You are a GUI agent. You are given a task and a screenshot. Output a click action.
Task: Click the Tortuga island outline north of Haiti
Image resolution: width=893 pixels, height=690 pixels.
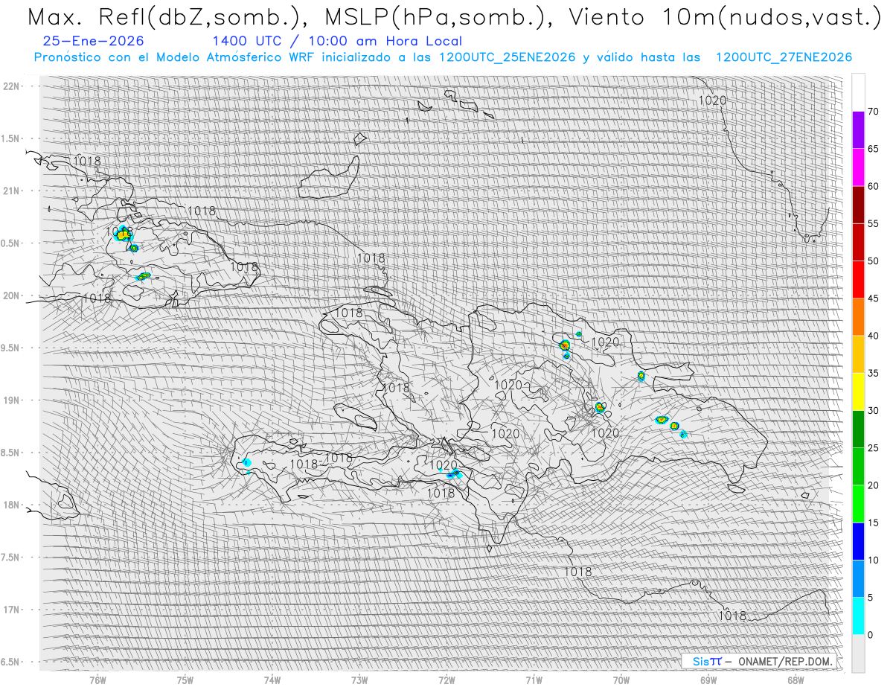pyautogui.click(x=377, y=290)
